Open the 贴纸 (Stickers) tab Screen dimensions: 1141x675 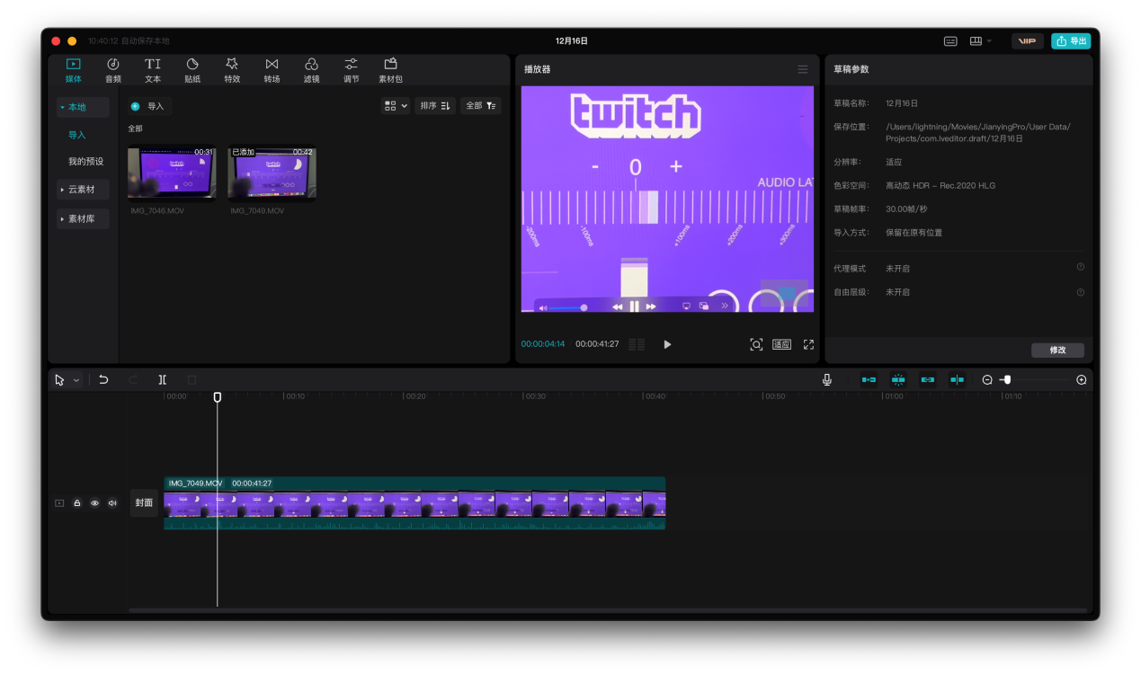tap(192, 70)
